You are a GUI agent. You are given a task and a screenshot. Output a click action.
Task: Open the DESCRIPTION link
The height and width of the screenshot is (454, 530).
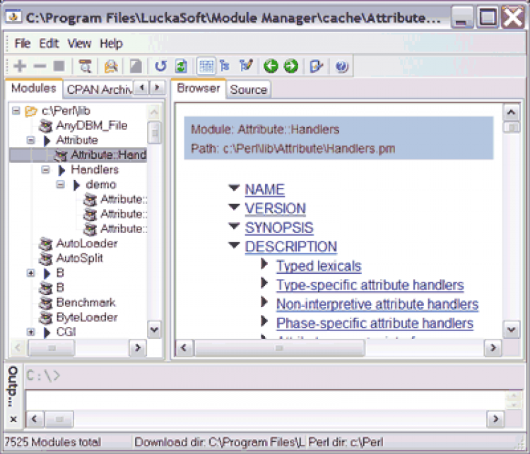pyautogui.click(x=291, y=247)
